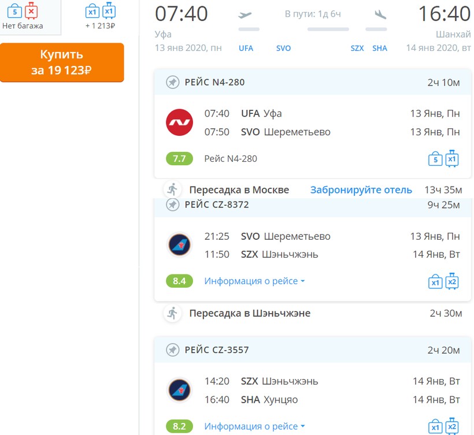
Task: Click the SZX airport code in route timeline
Action: (x=357, y=49)
